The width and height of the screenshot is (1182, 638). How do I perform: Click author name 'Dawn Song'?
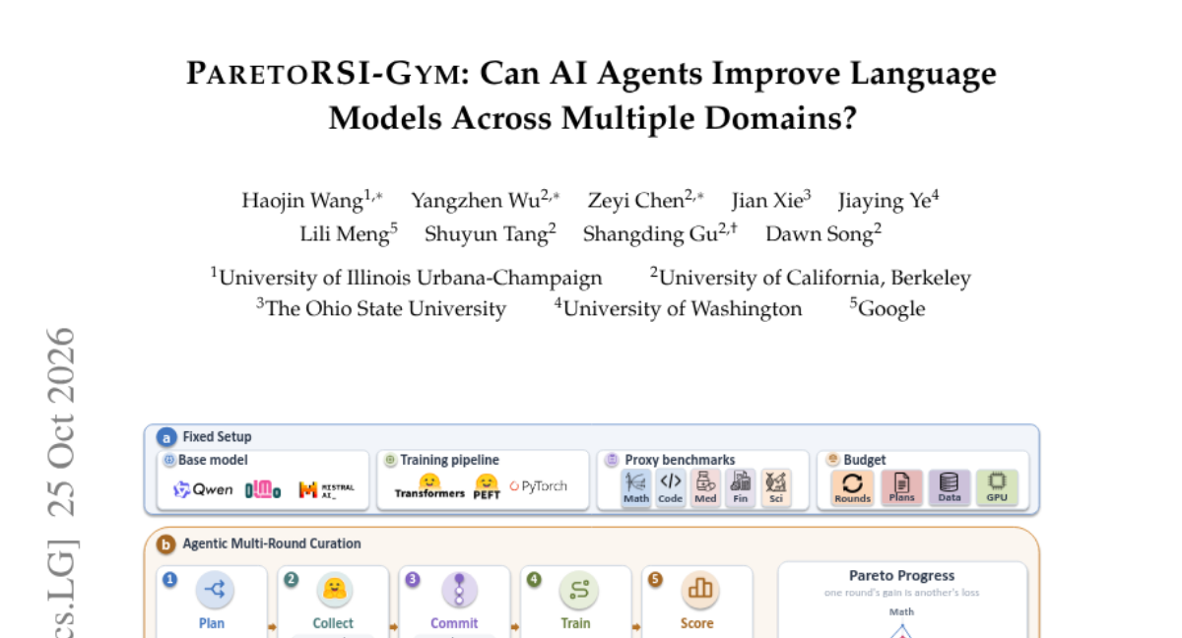click(x=820, y=234)
